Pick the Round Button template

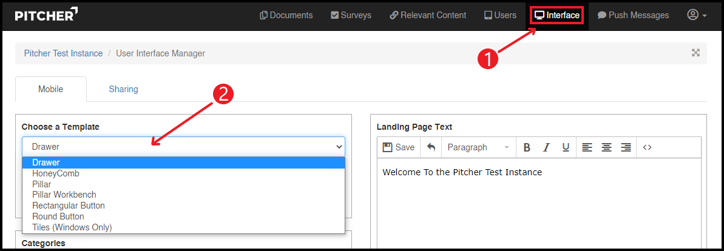58,216
